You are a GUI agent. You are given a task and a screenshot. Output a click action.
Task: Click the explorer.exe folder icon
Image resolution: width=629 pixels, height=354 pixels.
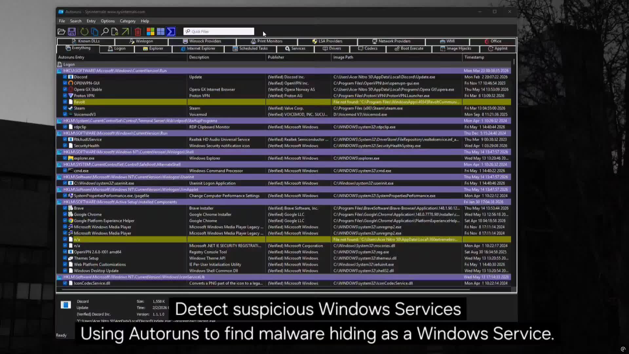[x=70, y=158]
